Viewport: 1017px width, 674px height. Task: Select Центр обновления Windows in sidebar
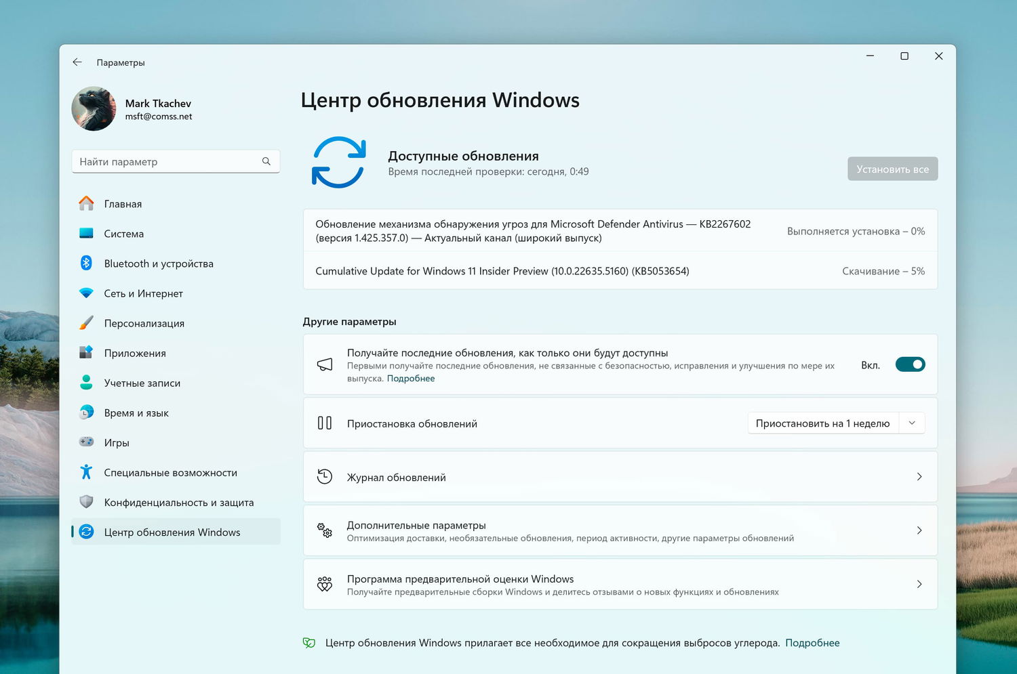click(176, 532)
